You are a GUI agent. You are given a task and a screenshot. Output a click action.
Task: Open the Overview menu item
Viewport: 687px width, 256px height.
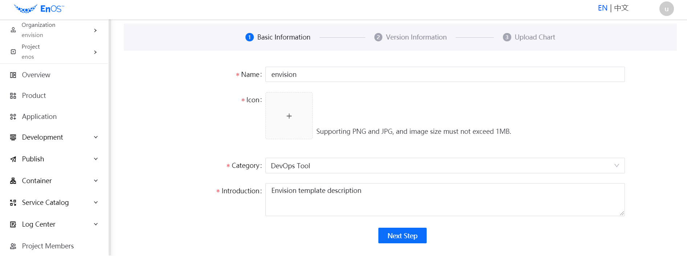coord(54,75)
